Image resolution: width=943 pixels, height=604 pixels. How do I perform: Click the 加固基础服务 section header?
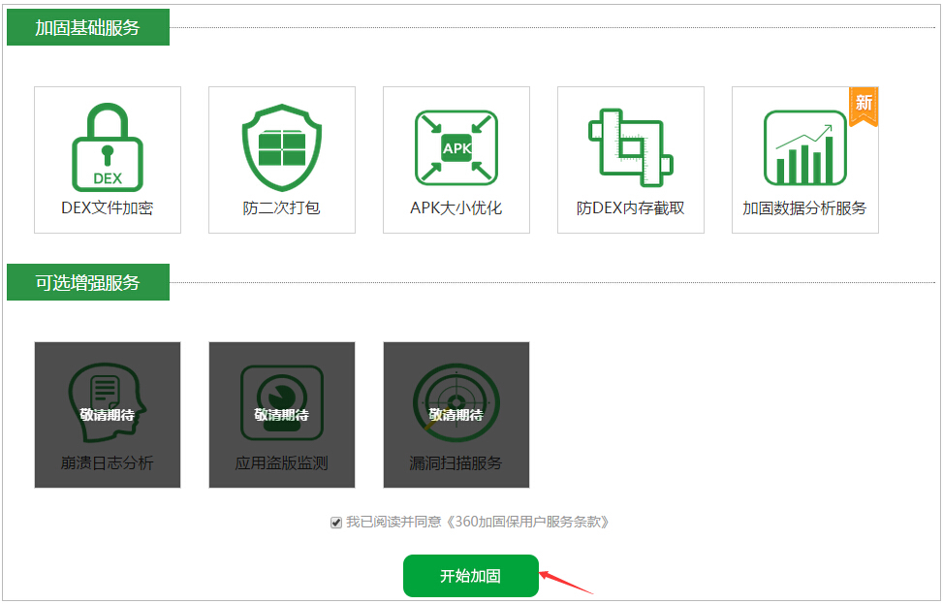click(x=88, y=27)
